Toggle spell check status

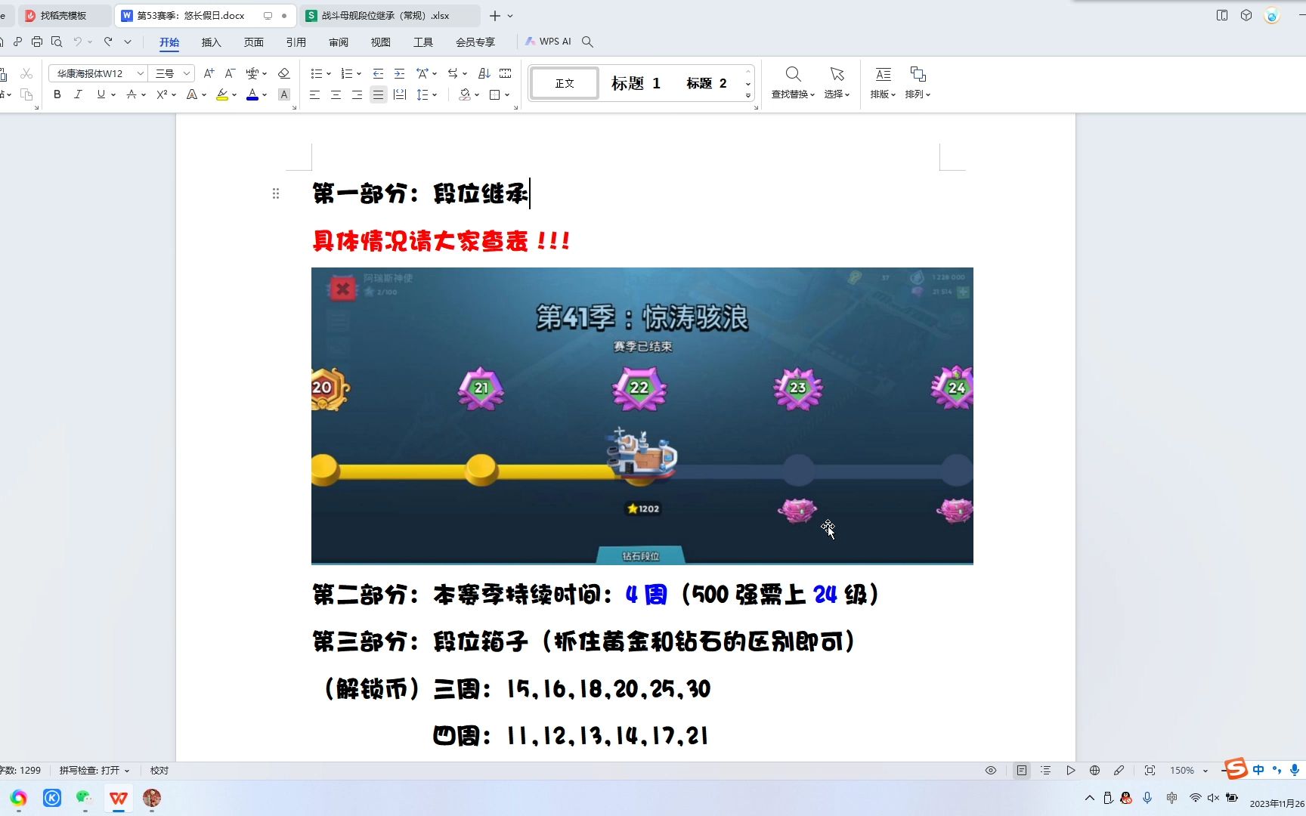[94, 770]
